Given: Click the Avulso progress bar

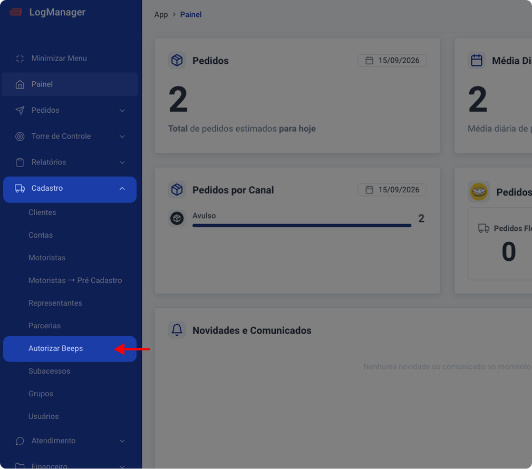Looking at the screenshot, I should [x=302, y=225].
